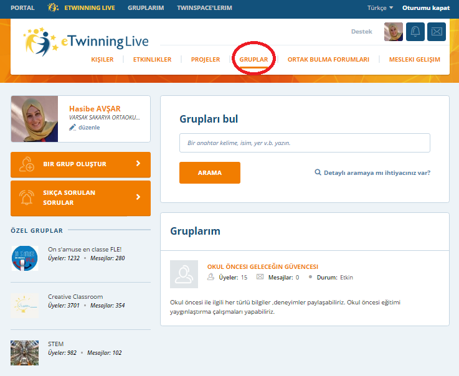The height and width of the screenshot is (376, 459).
Task: Open Hasibe AVŞAR profile name link
Action: pyautogui.click(x=95, y=108)
